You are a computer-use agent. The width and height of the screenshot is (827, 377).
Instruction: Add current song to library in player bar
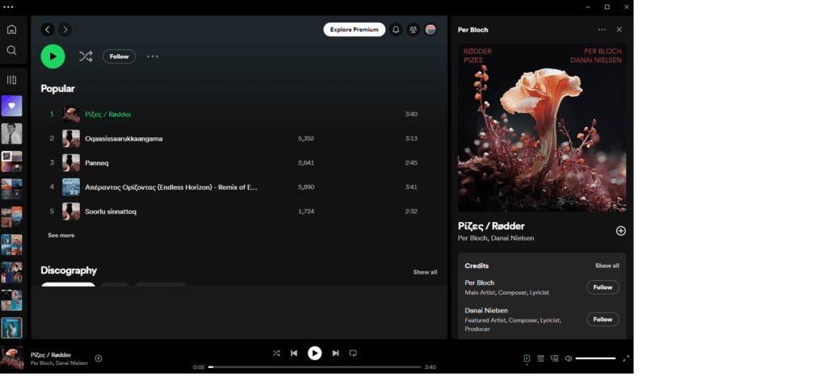click(x=98, y=358)
